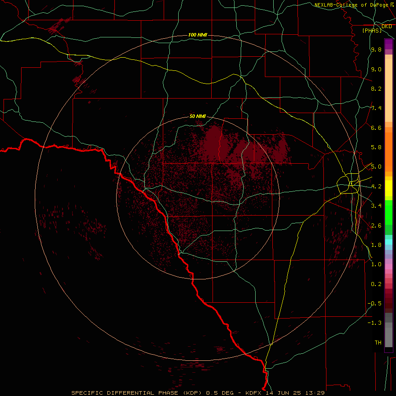Click the 8.2 value on the scale
Image resolution: width=396 pixels, height=396 pixels.
point(376,88)
